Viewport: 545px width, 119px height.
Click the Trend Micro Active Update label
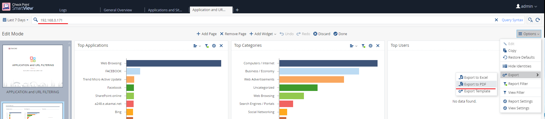(102, 79)
